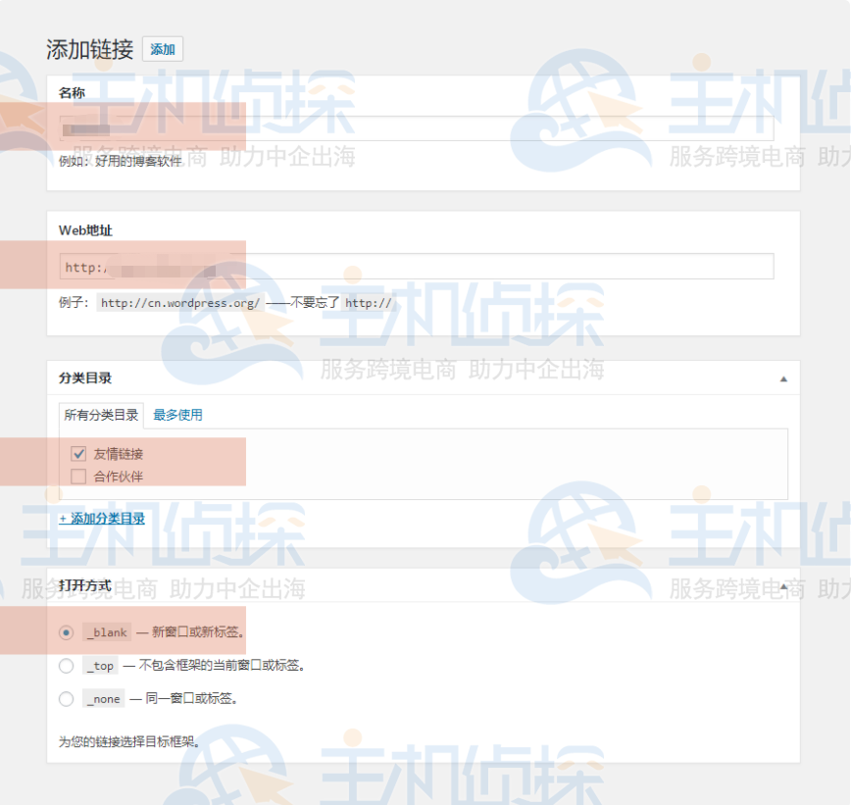The image size is (851, 805).
Task: Click the 添加链接 page heading
Action: pos(89,49)
